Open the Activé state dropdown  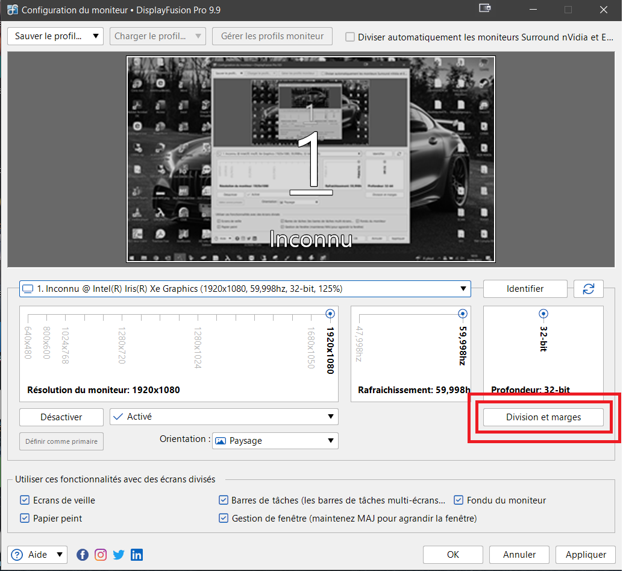tap(224, 417)
